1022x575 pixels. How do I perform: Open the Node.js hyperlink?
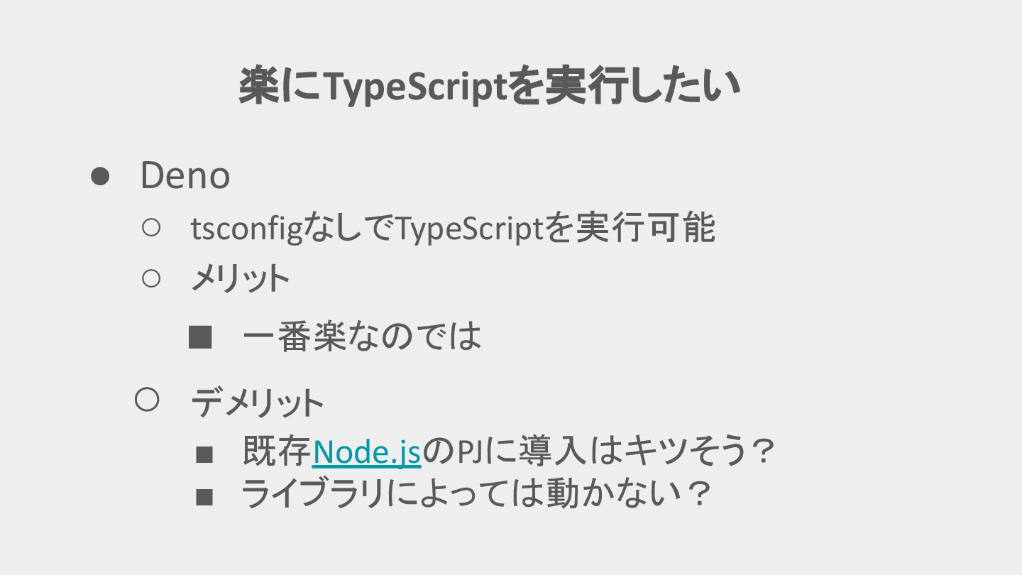pos(366,452)
